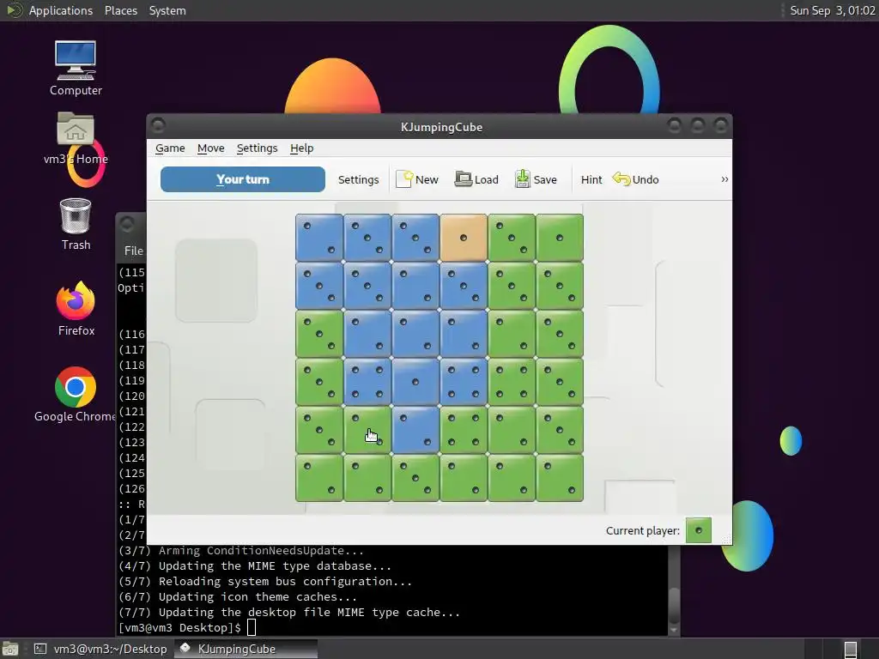Click the green cube under the hand cursor

click(x=367, y=430)
